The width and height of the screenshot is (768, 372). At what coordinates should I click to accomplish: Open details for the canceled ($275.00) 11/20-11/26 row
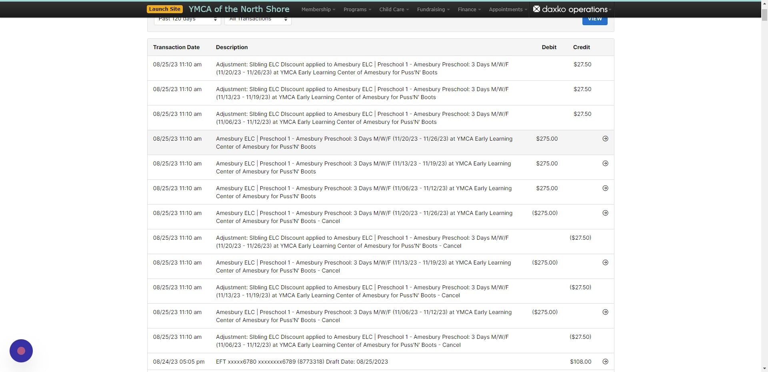point(605,213)
